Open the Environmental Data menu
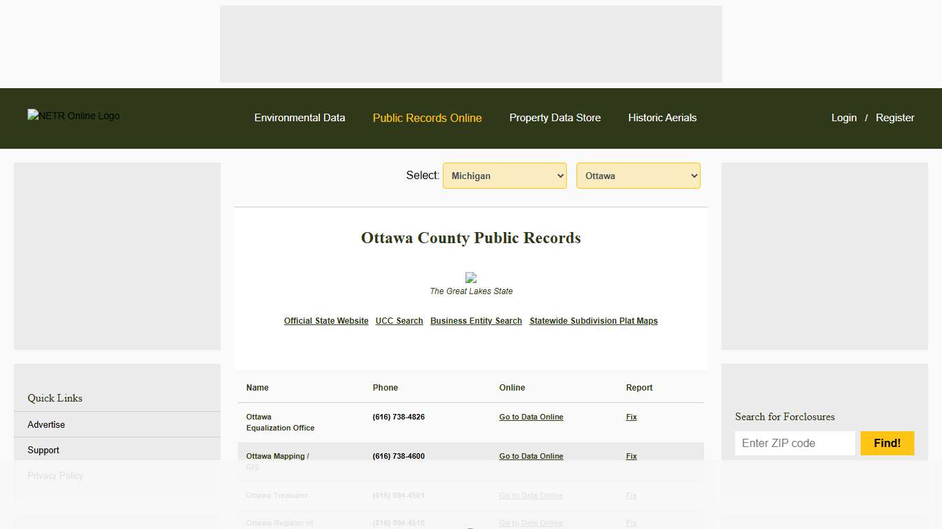Viewport: 942px width, 529px height. click(300, 118)
